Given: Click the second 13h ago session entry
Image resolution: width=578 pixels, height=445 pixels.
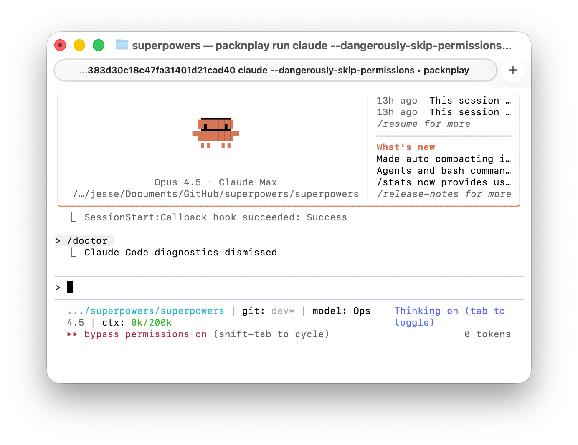Looking at the screenshot, I should pyautogui.click(x=443, y=112).
